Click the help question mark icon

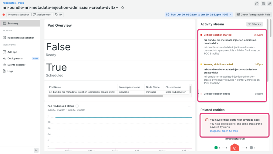pos(257,4)
